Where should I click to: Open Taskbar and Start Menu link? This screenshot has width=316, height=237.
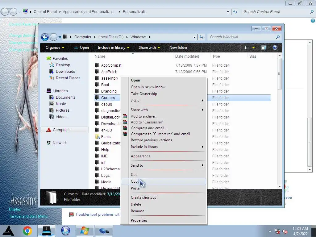[28, 216]
